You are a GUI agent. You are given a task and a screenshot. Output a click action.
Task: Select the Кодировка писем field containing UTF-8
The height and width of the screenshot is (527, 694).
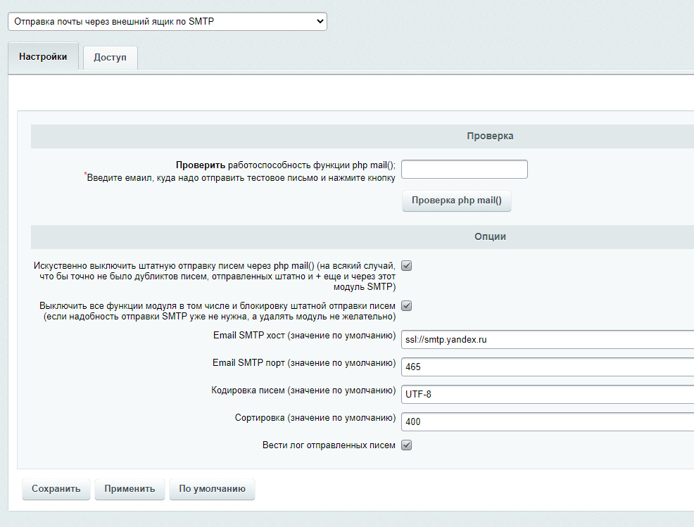(546, 394)
